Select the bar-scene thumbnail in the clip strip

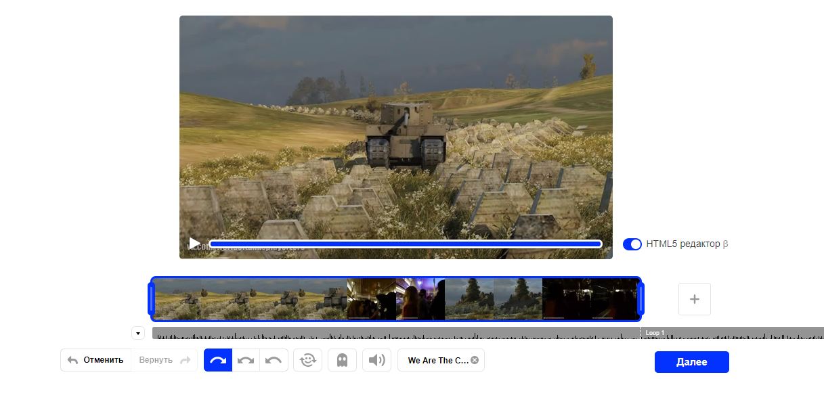point(371,298)
